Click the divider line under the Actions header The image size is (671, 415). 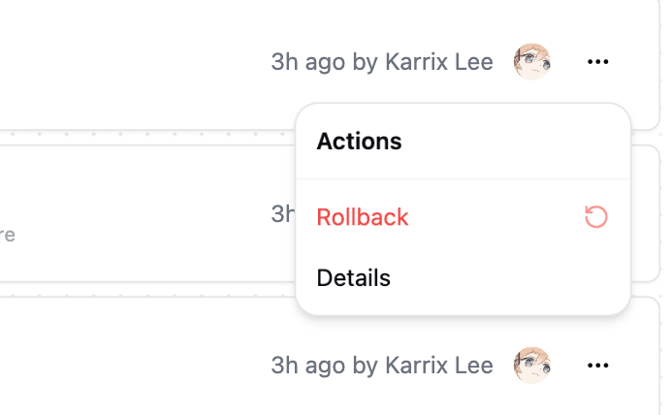tap(463, 178)
